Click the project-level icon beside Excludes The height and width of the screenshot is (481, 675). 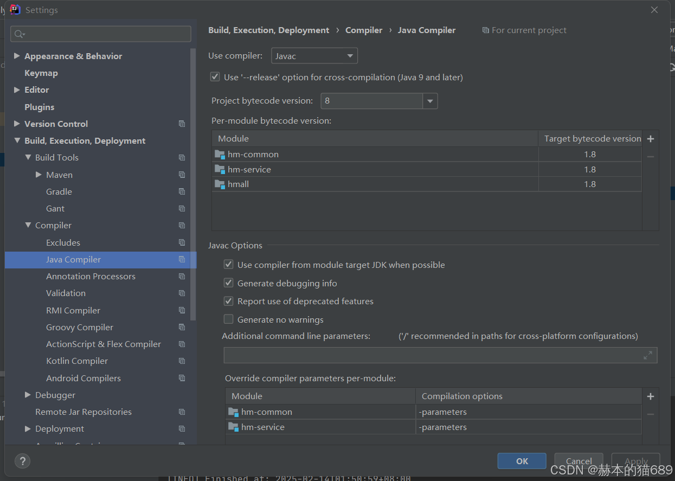[x=182, y=242]
